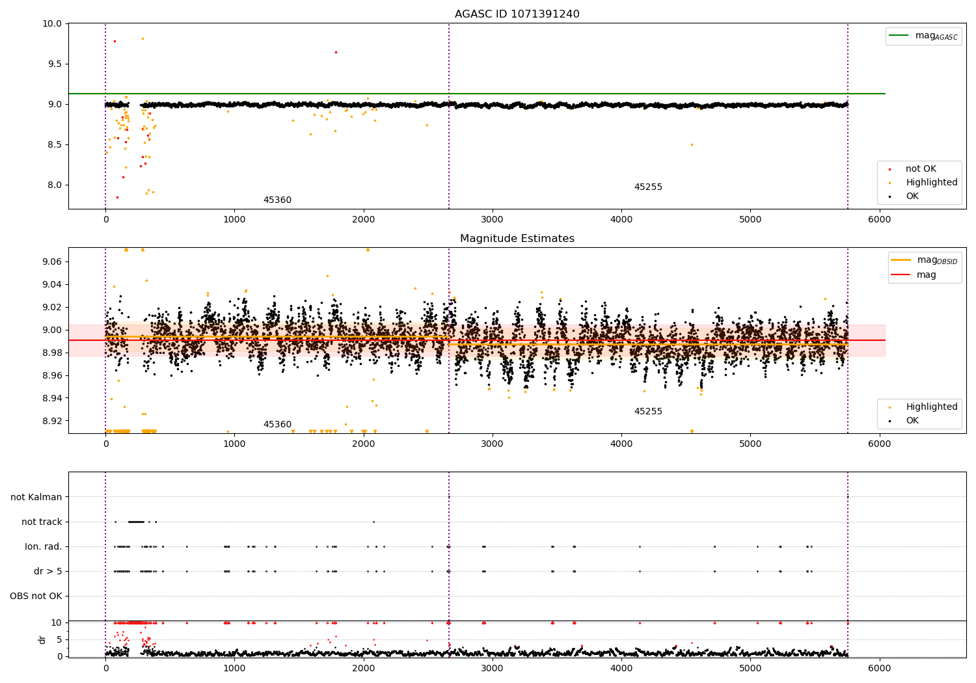Click the 'not track' row label
This screenshot has width=976, height=683.
click(42, 522)
